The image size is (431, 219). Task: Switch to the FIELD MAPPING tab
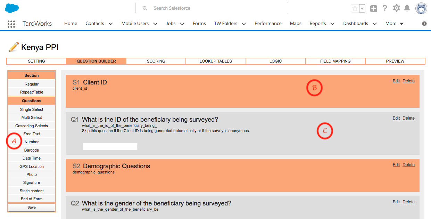click(335, 61)
